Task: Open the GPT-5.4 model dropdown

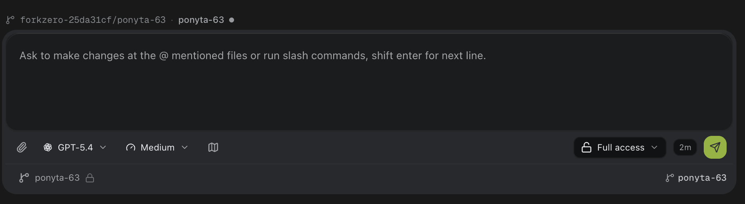Action: (75, 147)
